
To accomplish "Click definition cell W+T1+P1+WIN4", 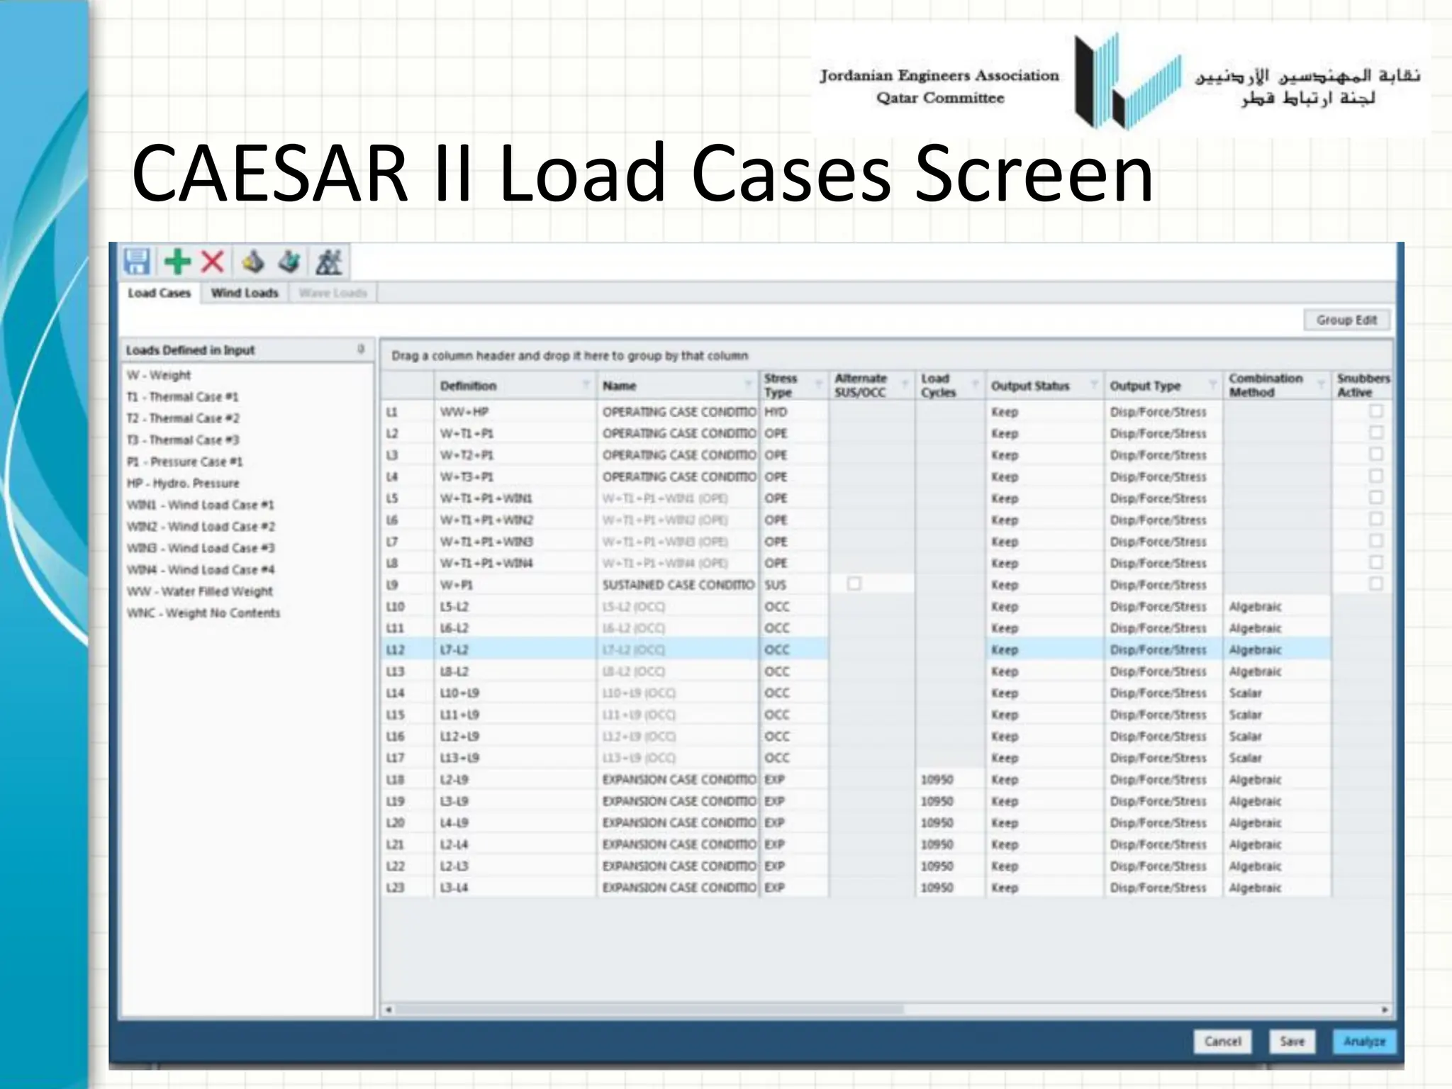I will tap(515, 563).
